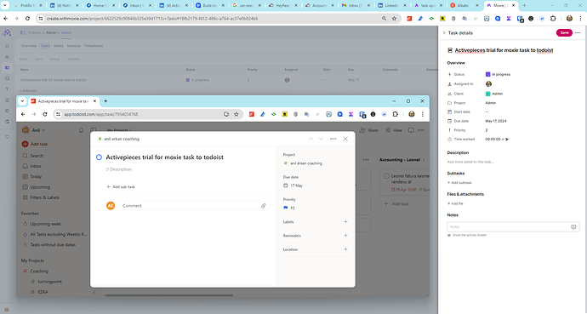Open Tasks without due dates filter

click(49, 245)
